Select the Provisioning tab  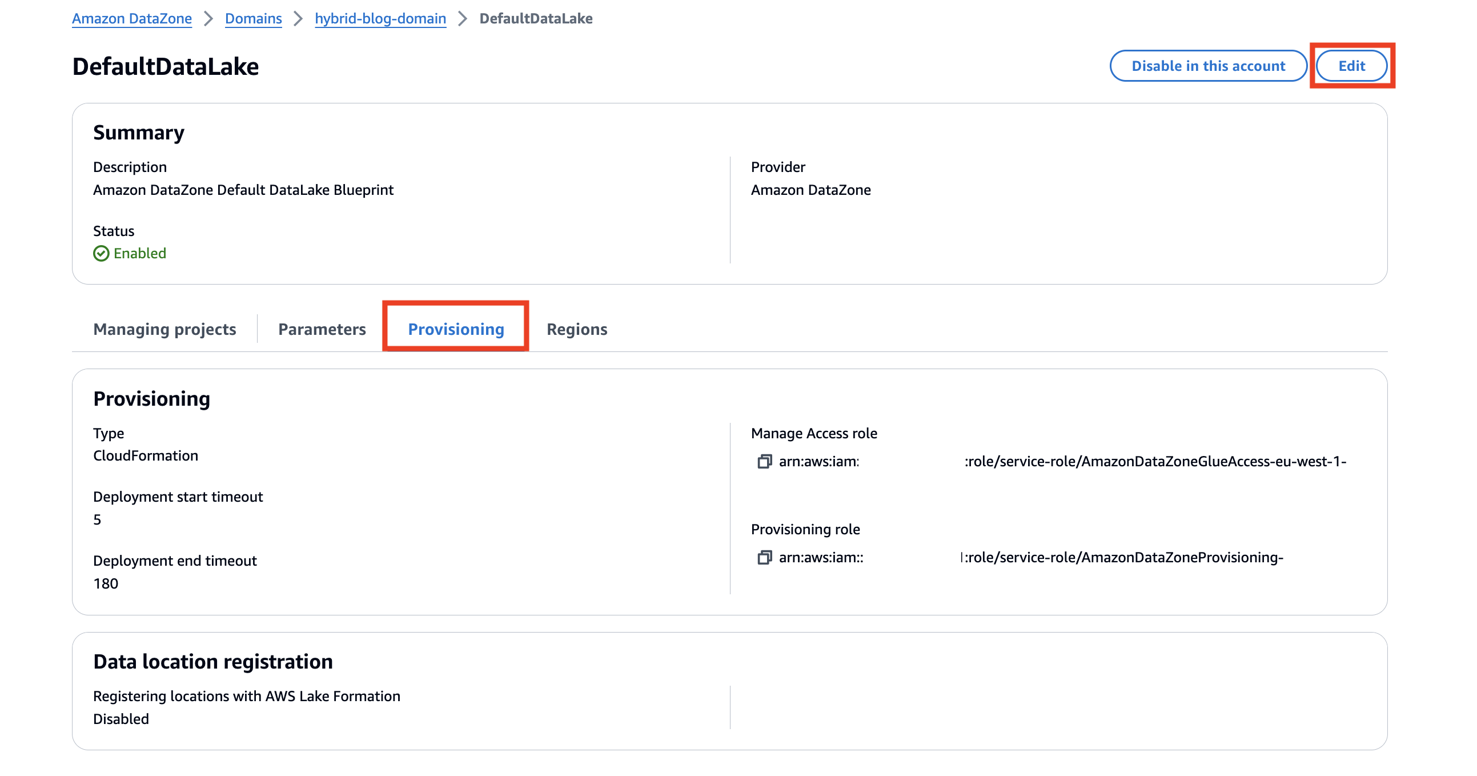click(x=456, y=329)
